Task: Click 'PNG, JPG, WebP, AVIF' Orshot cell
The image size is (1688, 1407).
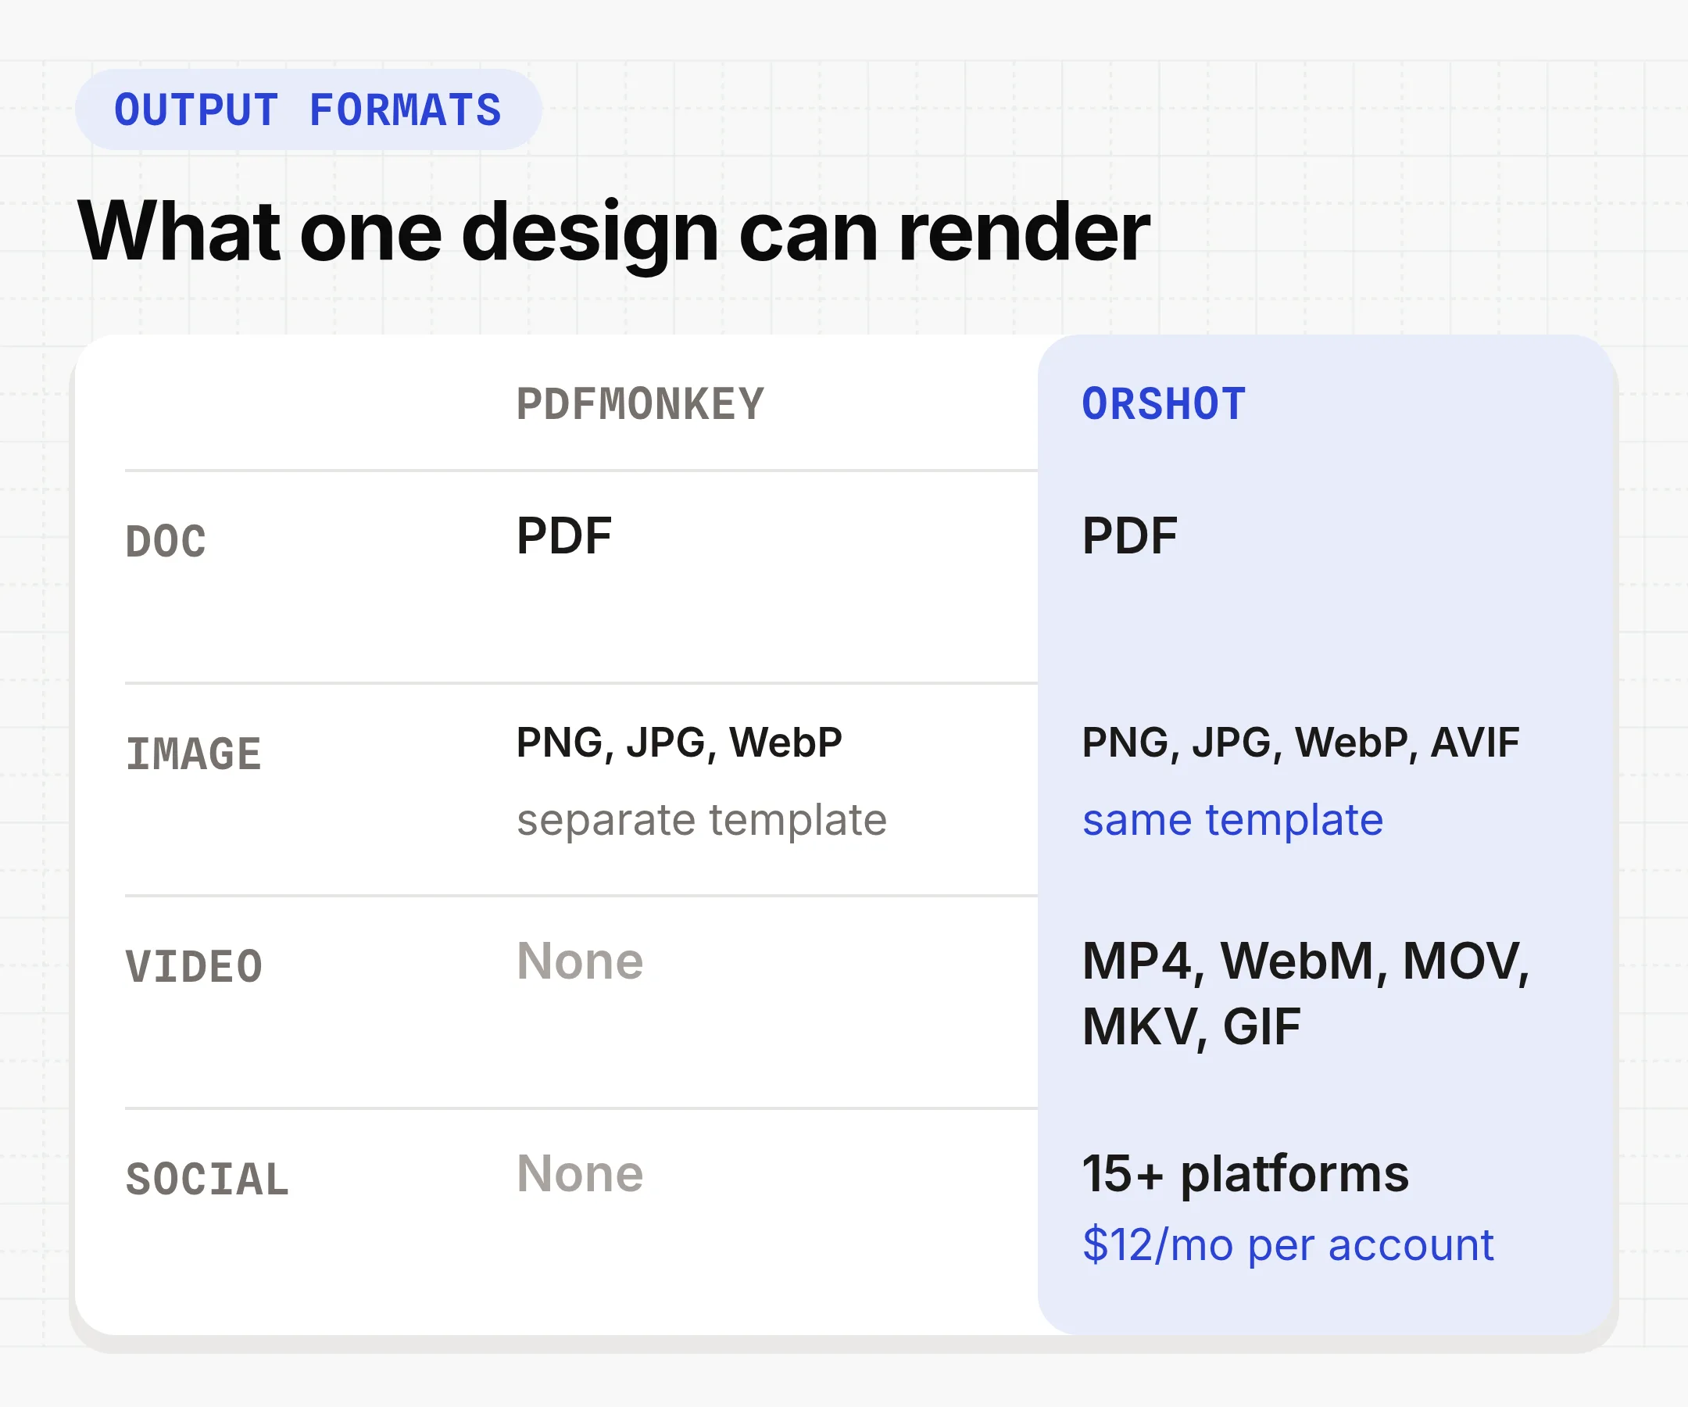Action: [x=1300, y=743]
